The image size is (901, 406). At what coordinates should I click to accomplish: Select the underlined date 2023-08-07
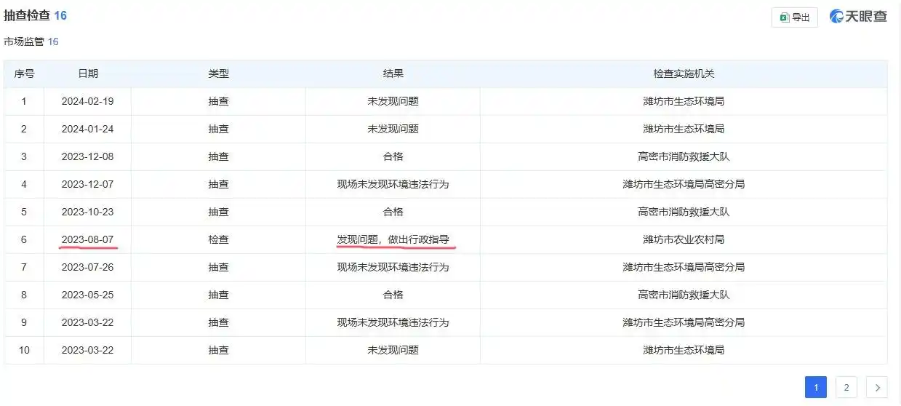tap(88, 239)
